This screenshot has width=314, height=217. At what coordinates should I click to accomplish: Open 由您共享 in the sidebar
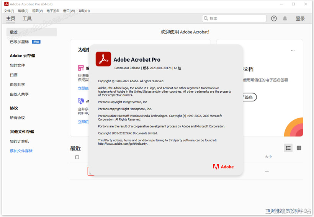tap(17, 85)
